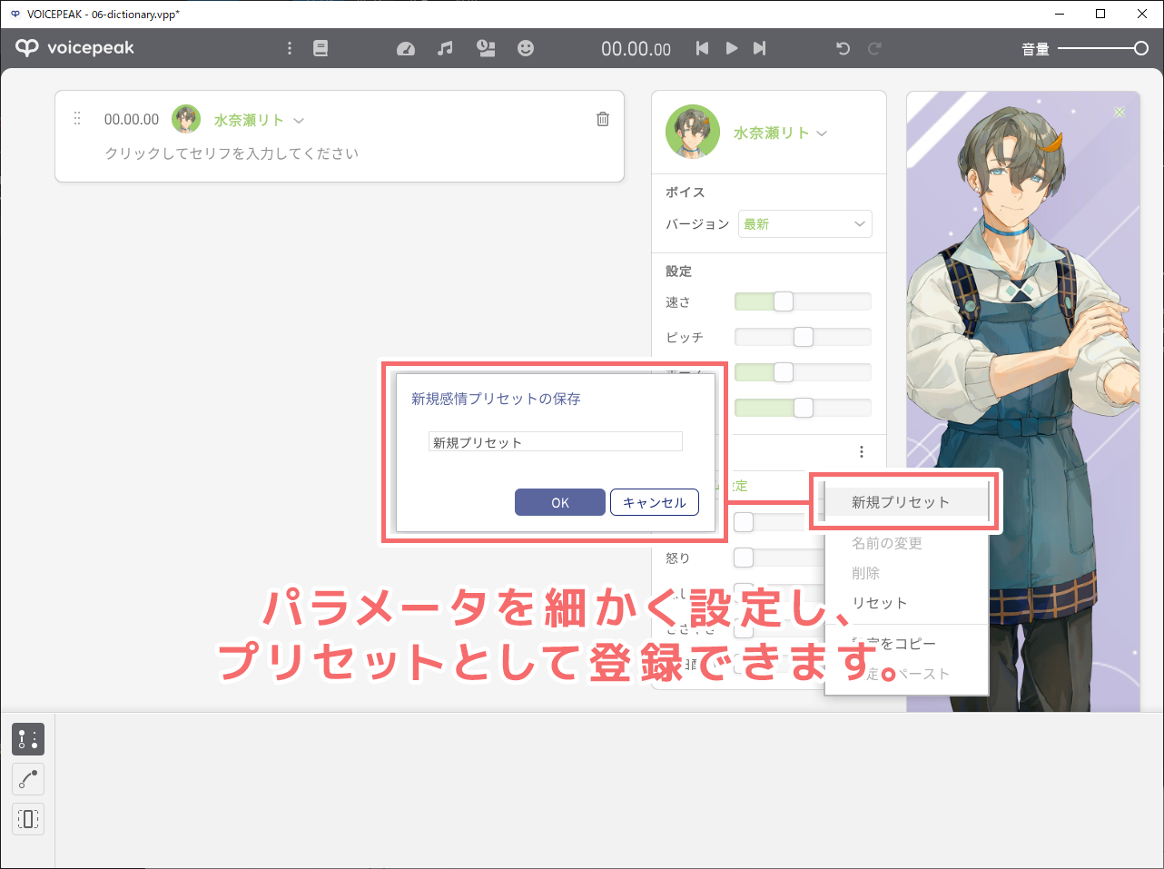Open emotion preset three-dot menu
Viewport: 1164px width, 869px height.
861,451
